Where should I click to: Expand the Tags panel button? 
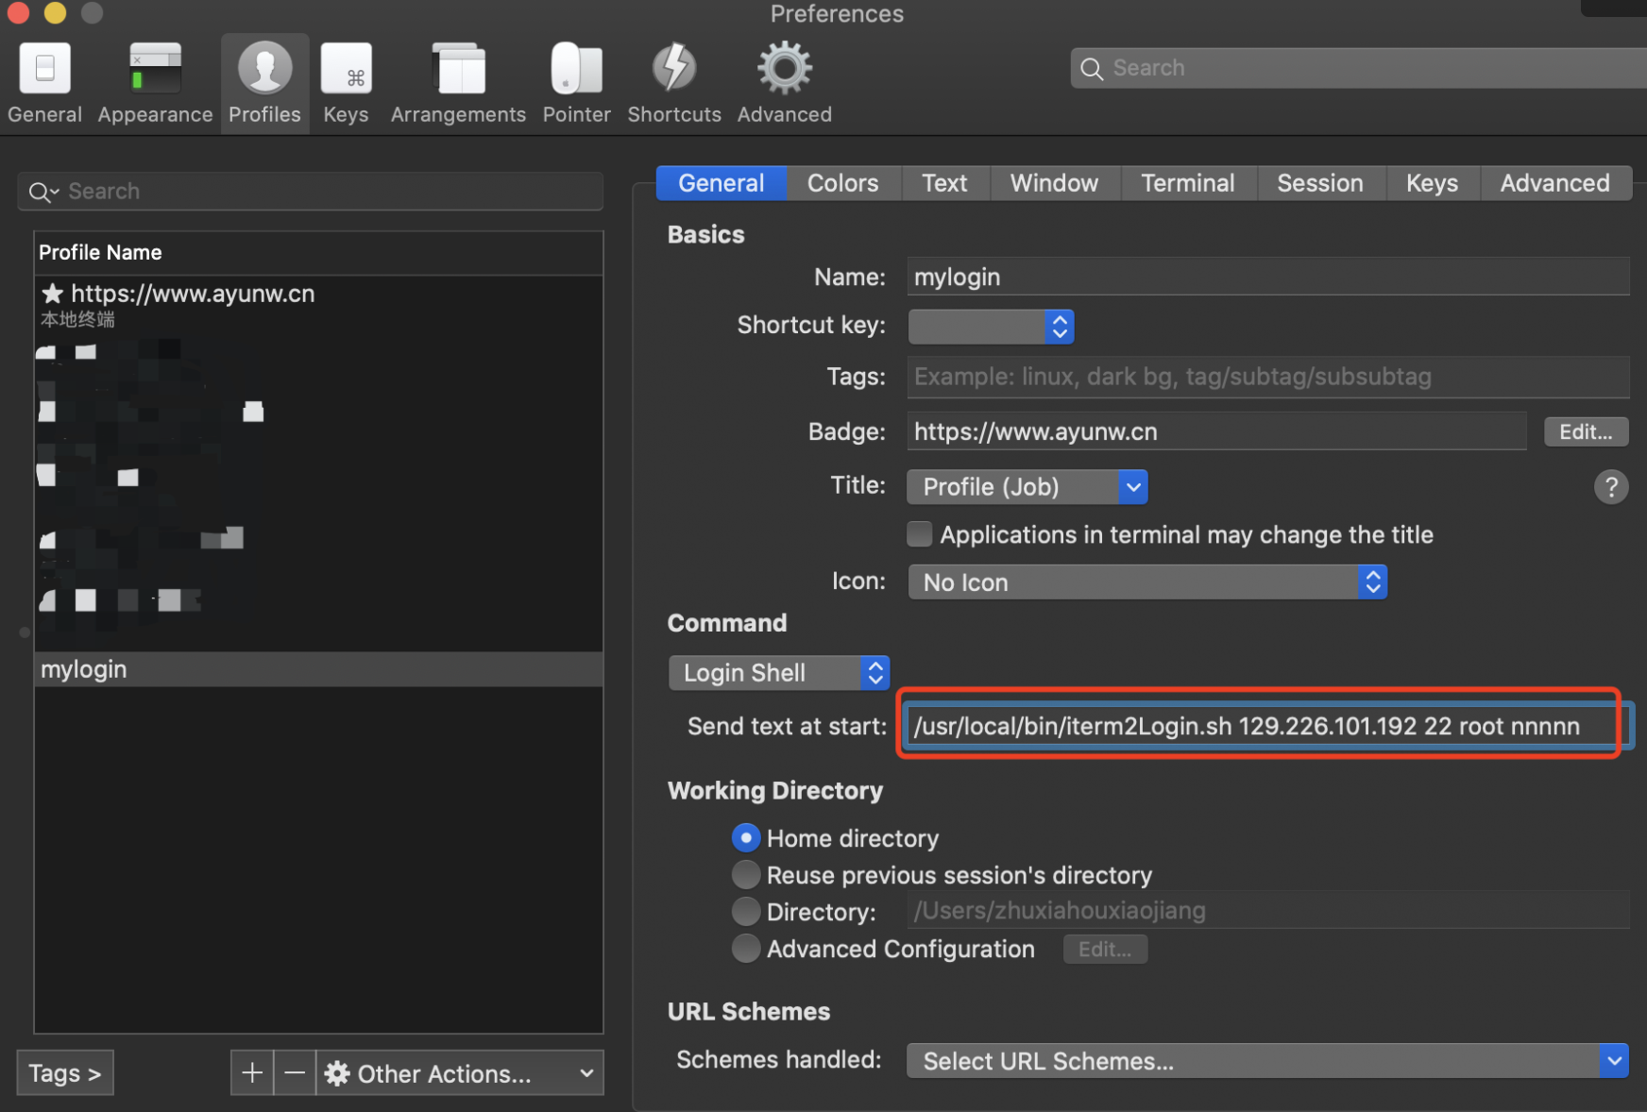pos(65,1073)
